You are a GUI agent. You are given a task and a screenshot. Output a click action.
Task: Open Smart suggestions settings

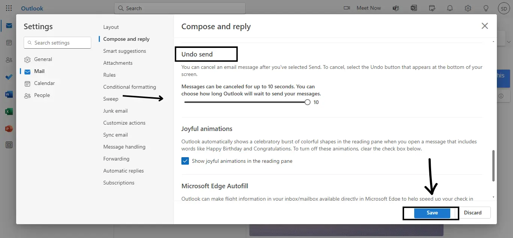coord(125,51)
